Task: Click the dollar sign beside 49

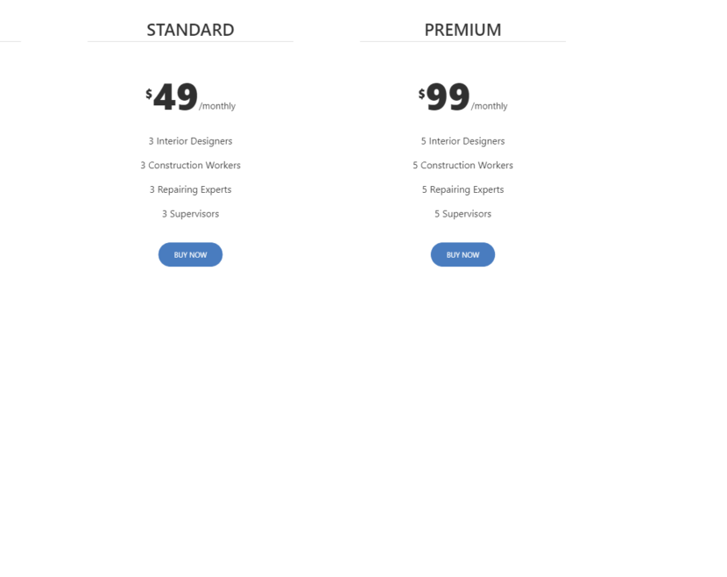Action: 149,93
